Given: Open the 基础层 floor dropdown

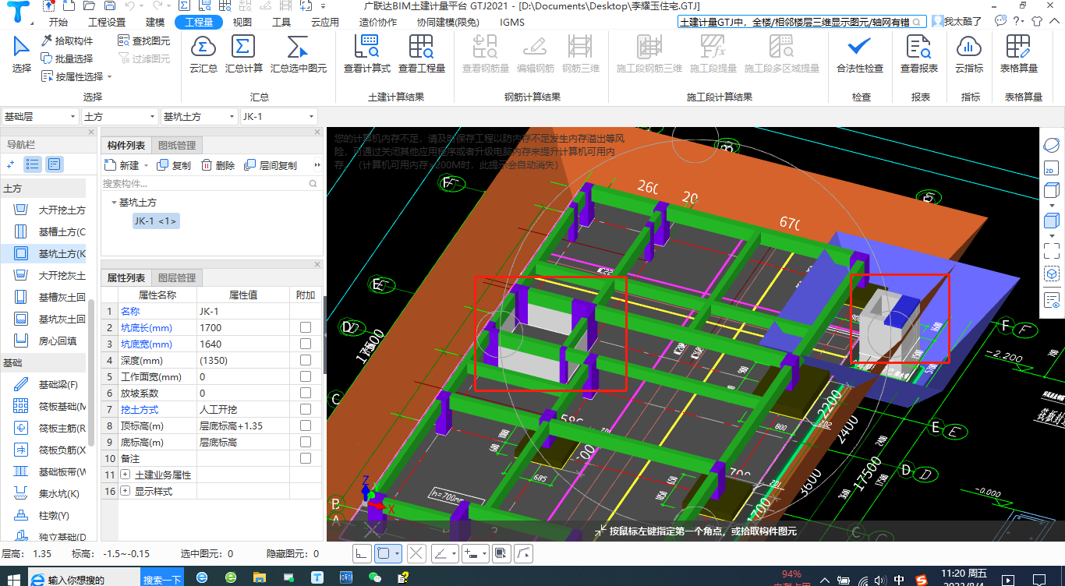Looking at the screenshot, I should click(x=41, y=116).
